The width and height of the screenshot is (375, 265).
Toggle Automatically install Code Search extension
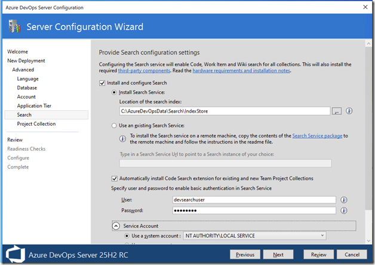115,178
